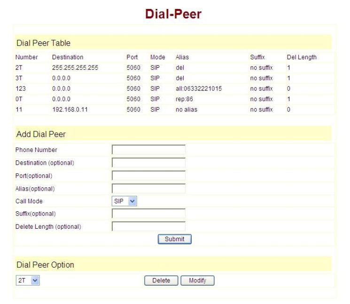Click the Call Mode label
The image size is (350, 304).
click(29, 201)
